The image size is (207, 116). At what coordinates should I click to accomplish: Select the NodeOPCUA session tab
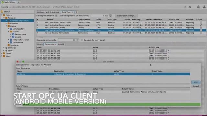click(8, 2)
